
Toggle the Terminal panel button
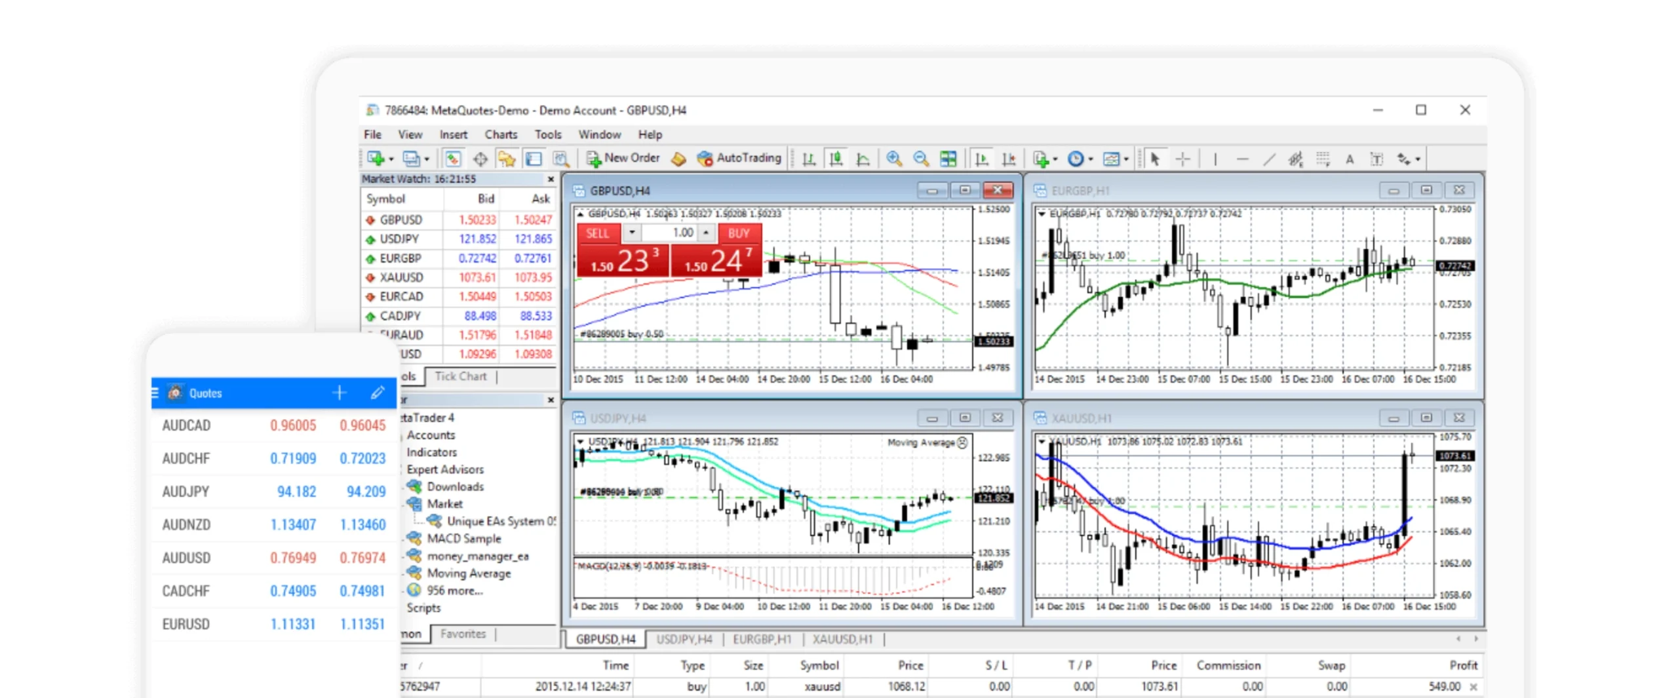point(534,159)
